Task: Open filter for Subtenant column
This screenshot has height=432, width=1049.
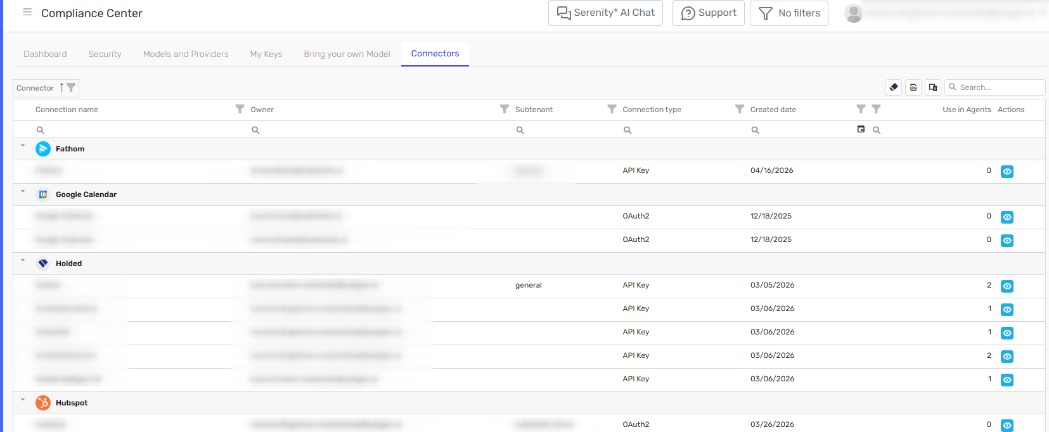Action: [x=612, y=109]
